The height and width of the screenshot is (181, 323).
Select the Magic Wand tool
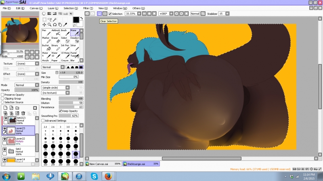pyautogui.click(x=55, y=19)
